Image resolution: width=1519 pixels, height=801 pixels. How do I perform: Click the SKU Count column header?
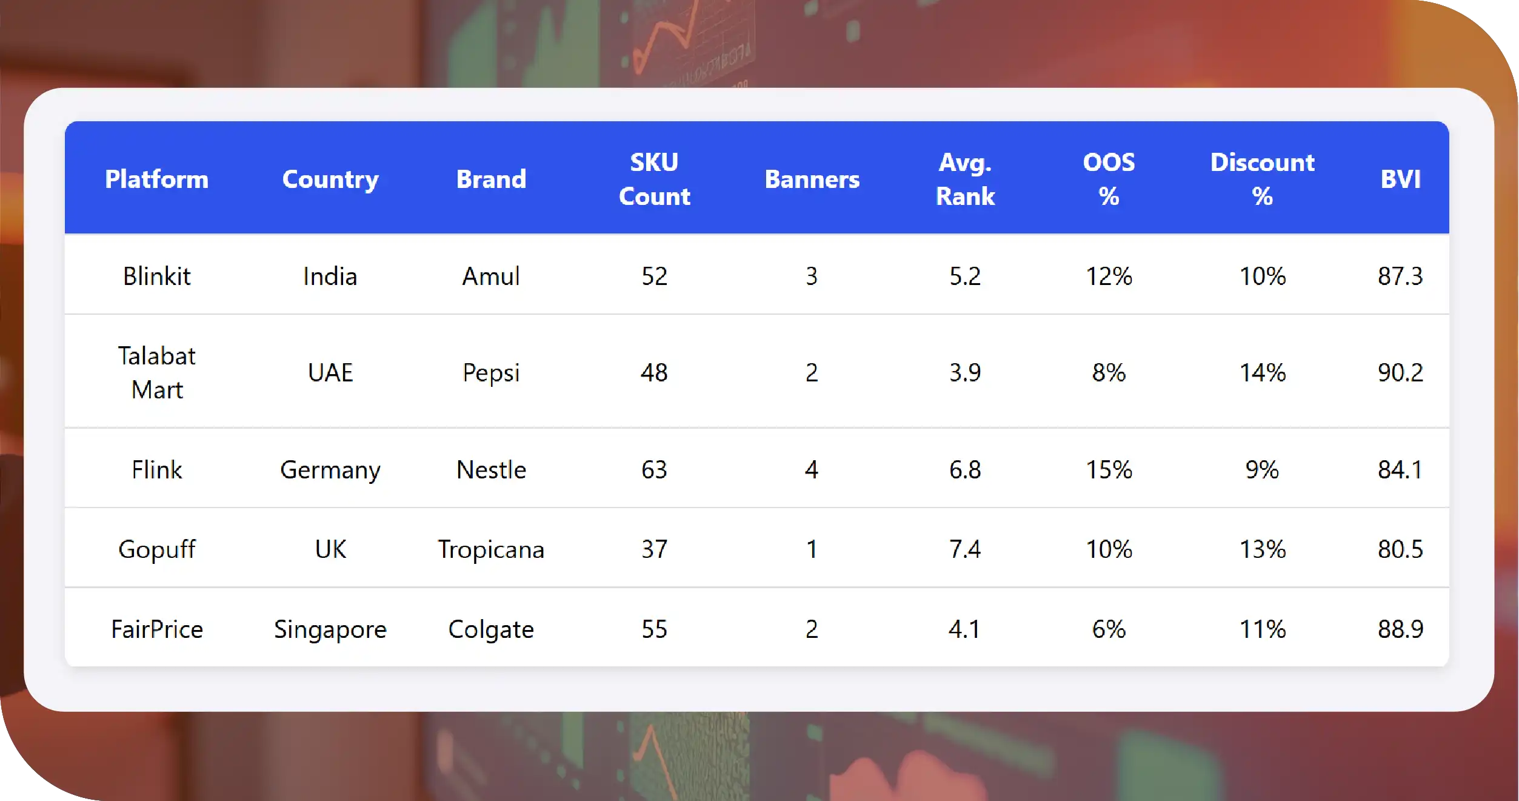[654, 179]
